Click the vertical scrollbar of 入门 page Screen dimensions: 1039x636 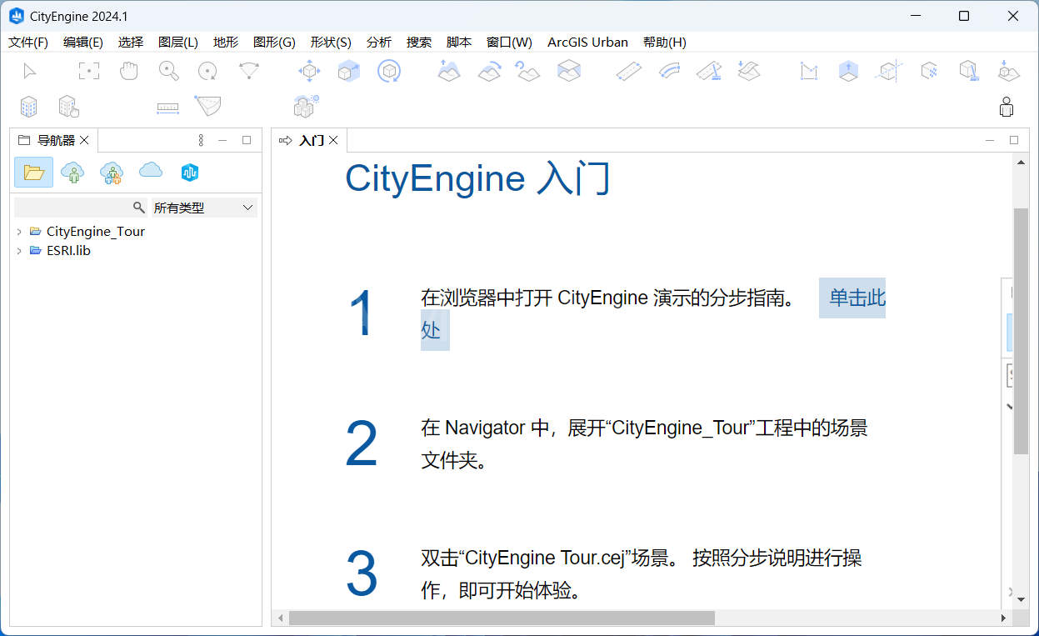[1021, 331]
